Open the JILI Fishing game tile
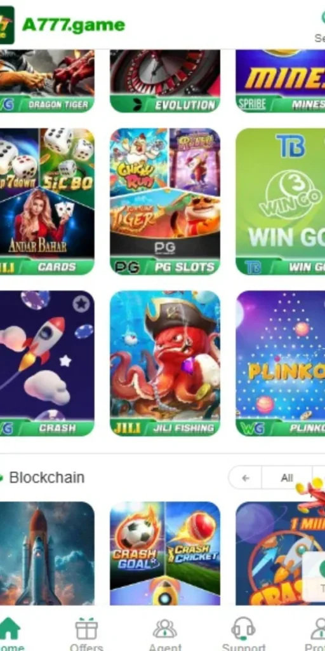The height and width of the screenshot is (651, 325). (x=165, y=363)
